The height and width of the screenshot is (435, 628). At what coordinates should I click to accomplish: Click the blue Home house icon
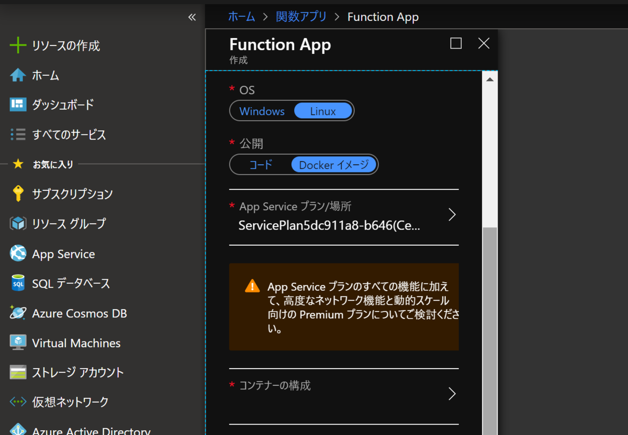click(18, 75)
